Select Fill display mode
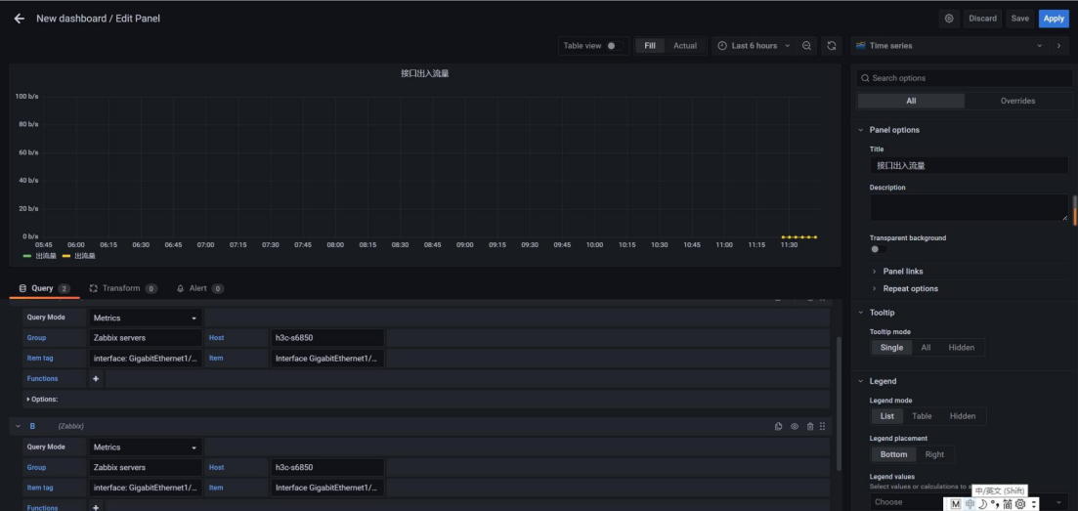This screenshot has width=1078, height=511. (650, 45)
